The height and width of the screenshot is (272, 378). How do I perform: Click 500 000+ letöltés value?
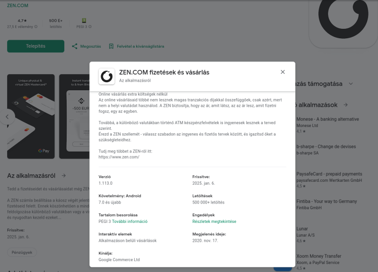[208, 203]
